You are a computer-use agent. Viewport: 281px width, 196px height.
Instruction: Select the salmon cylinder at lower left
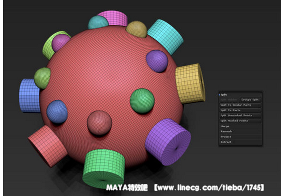click(x=47, y=146)
